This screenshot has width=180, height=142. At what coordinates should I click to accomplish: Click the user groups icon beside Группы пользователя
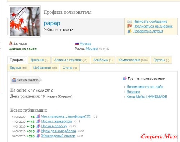click(x=125, y=78)
